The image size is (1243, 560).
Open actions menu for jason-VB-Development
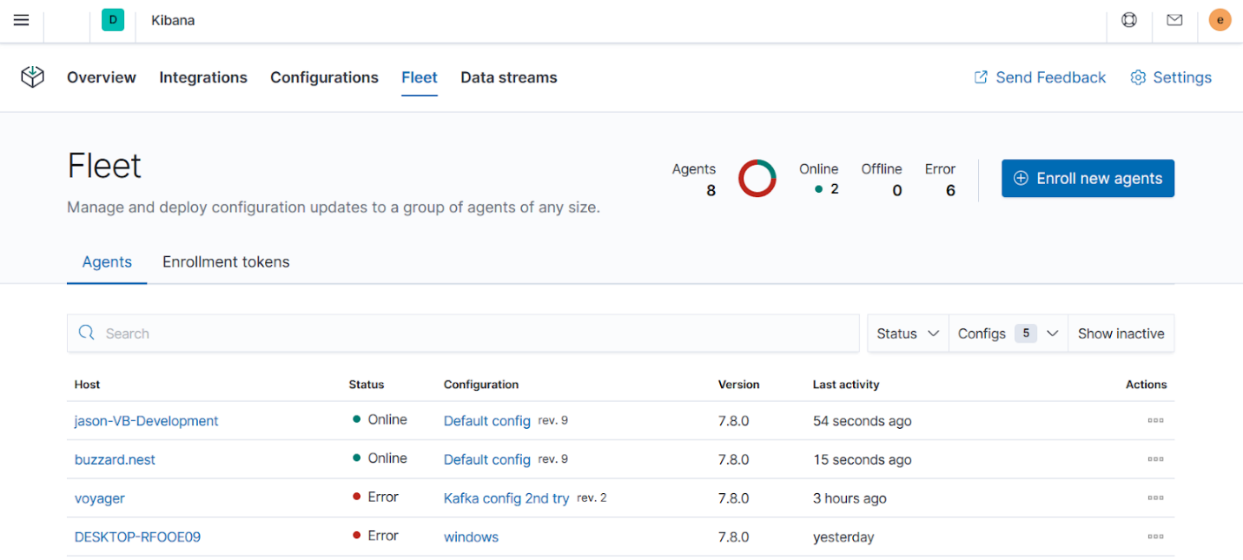[1154, 421]
